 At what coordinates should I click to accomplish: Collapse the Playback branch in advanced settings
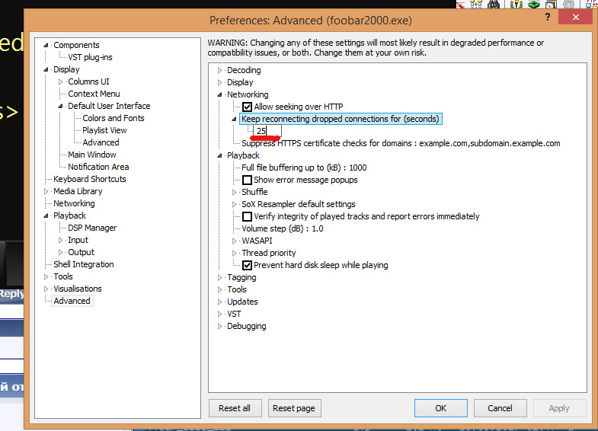pyautogui.click(x=219, y=155)
